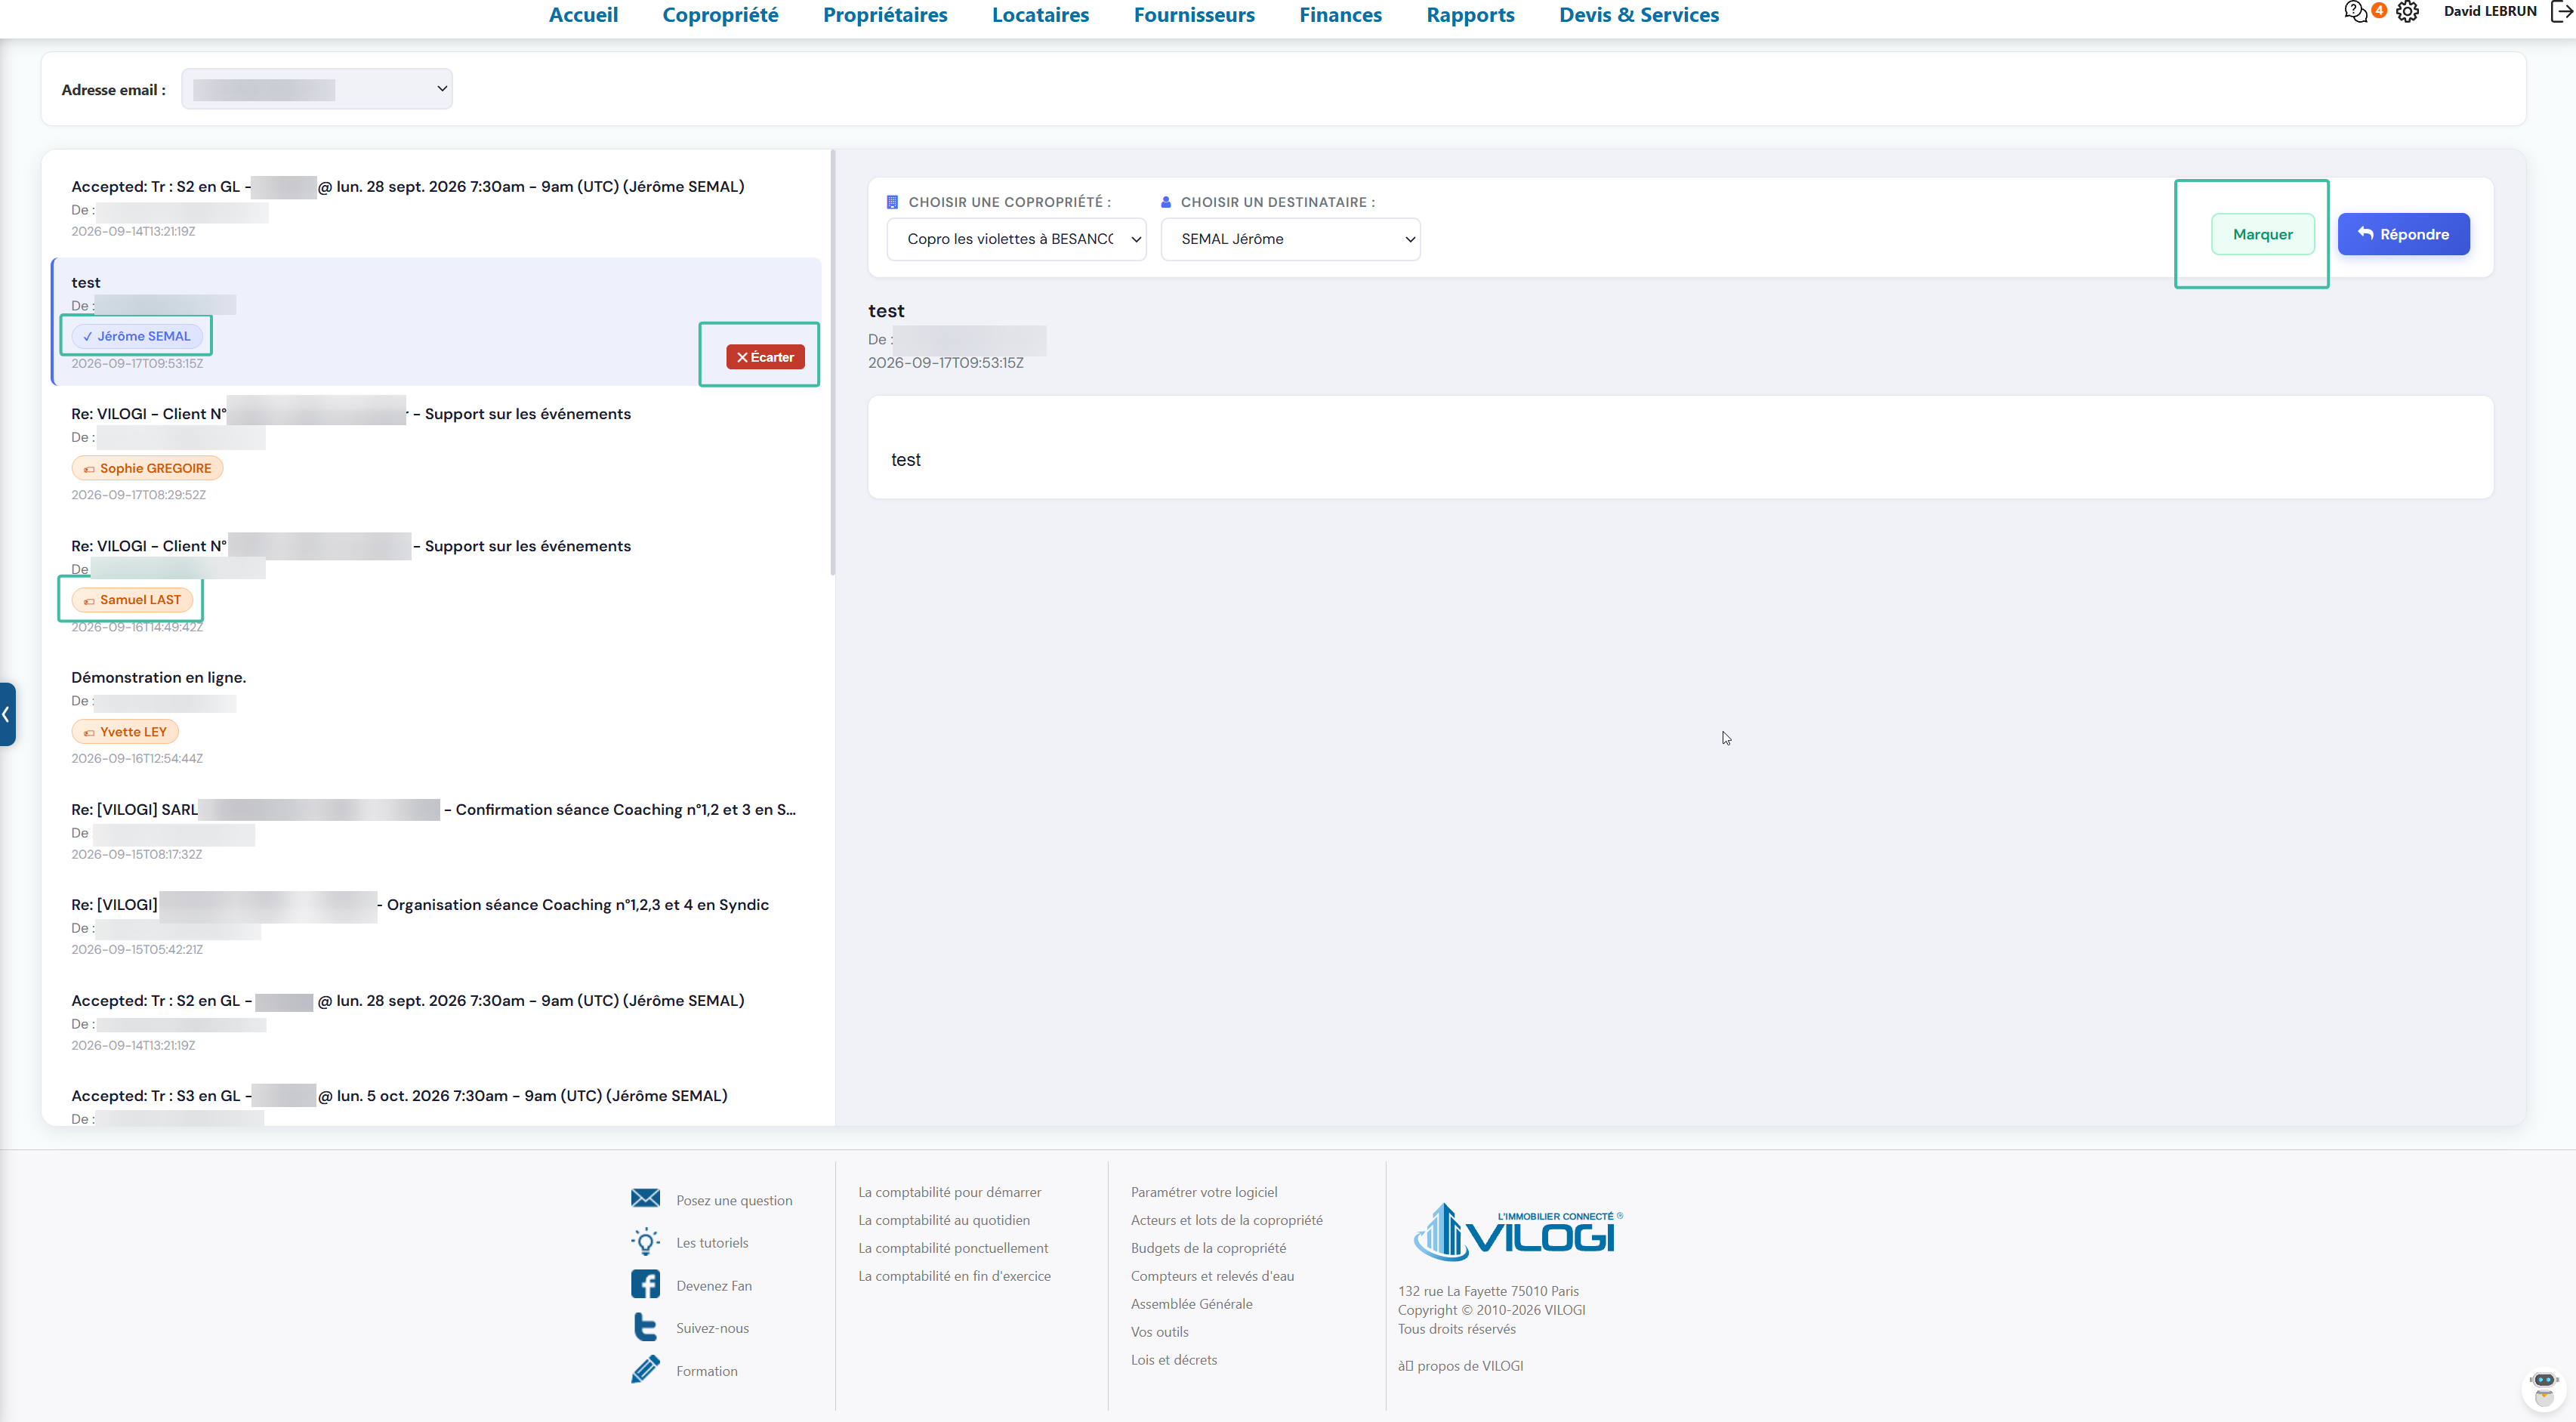Click the Répondre button
The width and height of the screenshot is (2576, 1422).
pyautogui.click(x=2403, y=234)
